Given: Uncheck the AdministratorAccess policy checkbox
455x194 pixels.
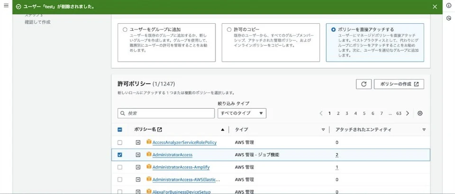Looking at the screenshot, I should [x=119, y=155].
